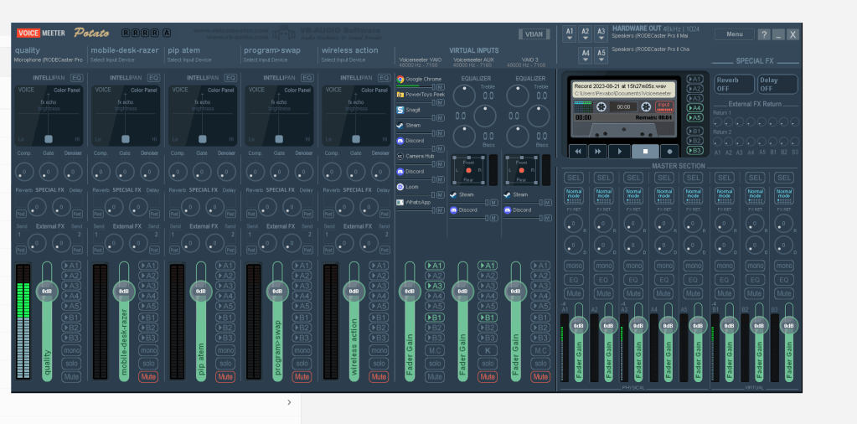857x424 pixels.
Task: Click the left cassette reel icon
Action: (601, 107)
